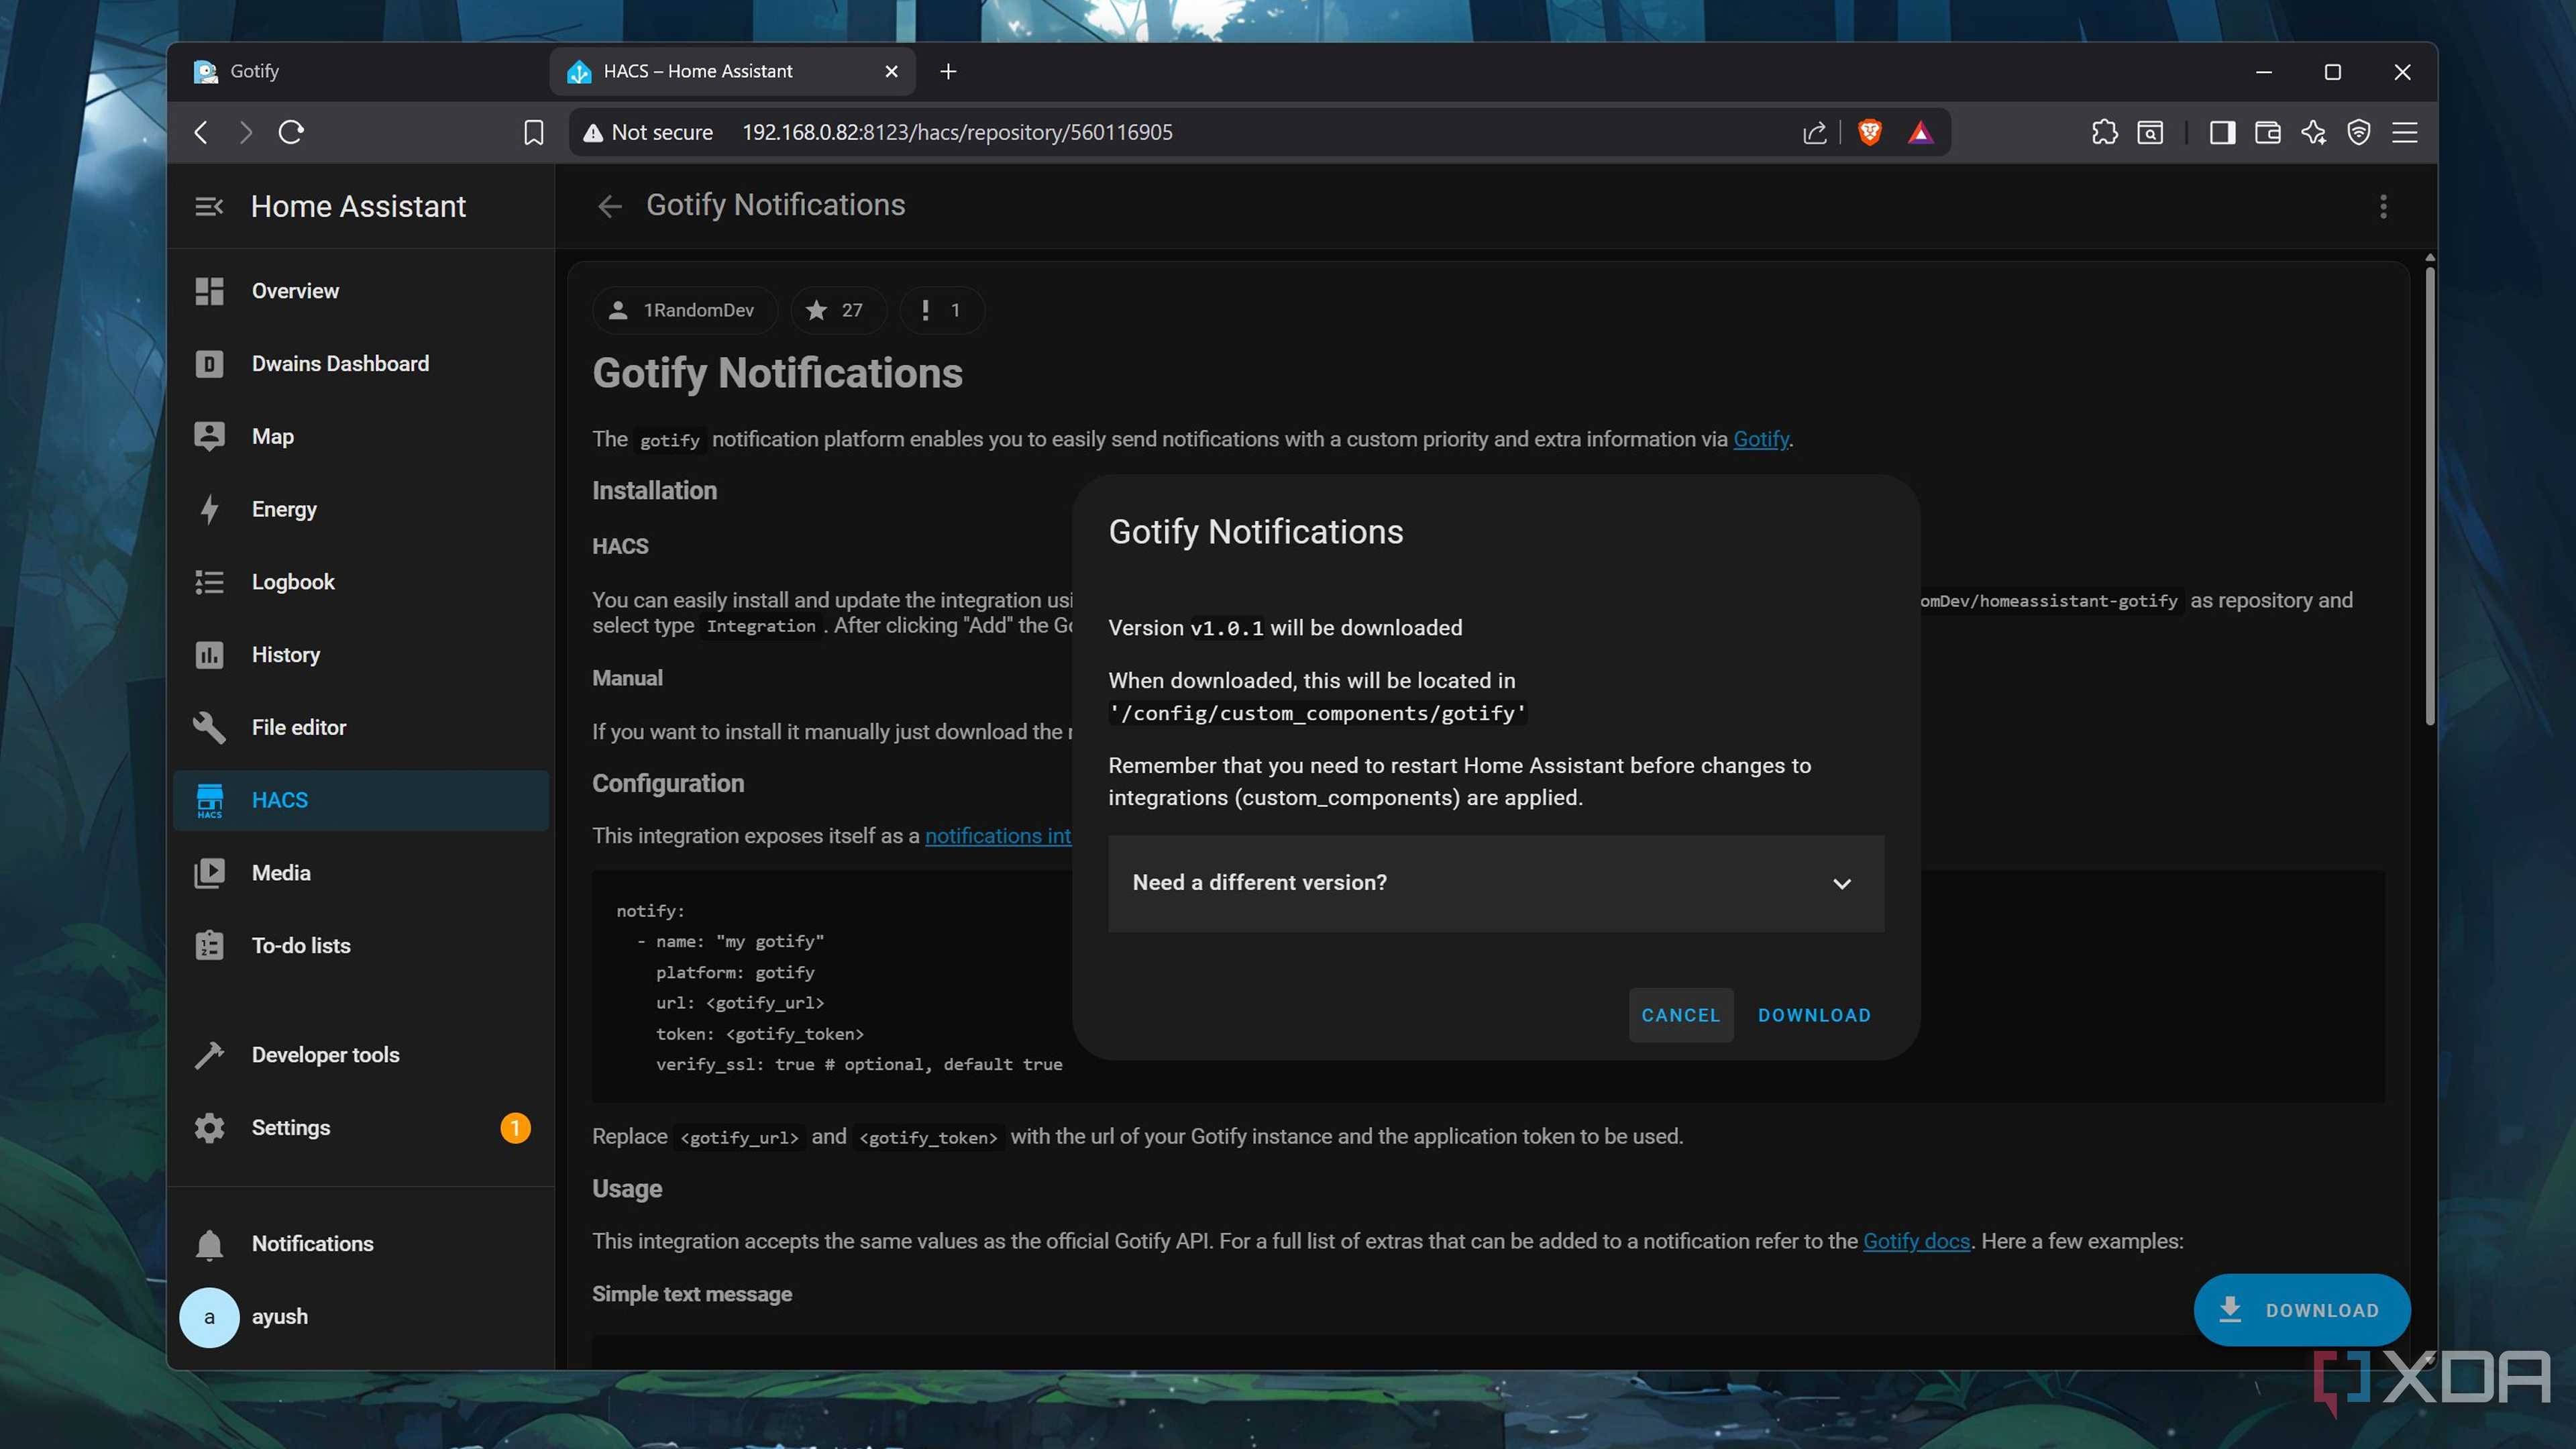Switch to the Gotify browser tab

360,72
